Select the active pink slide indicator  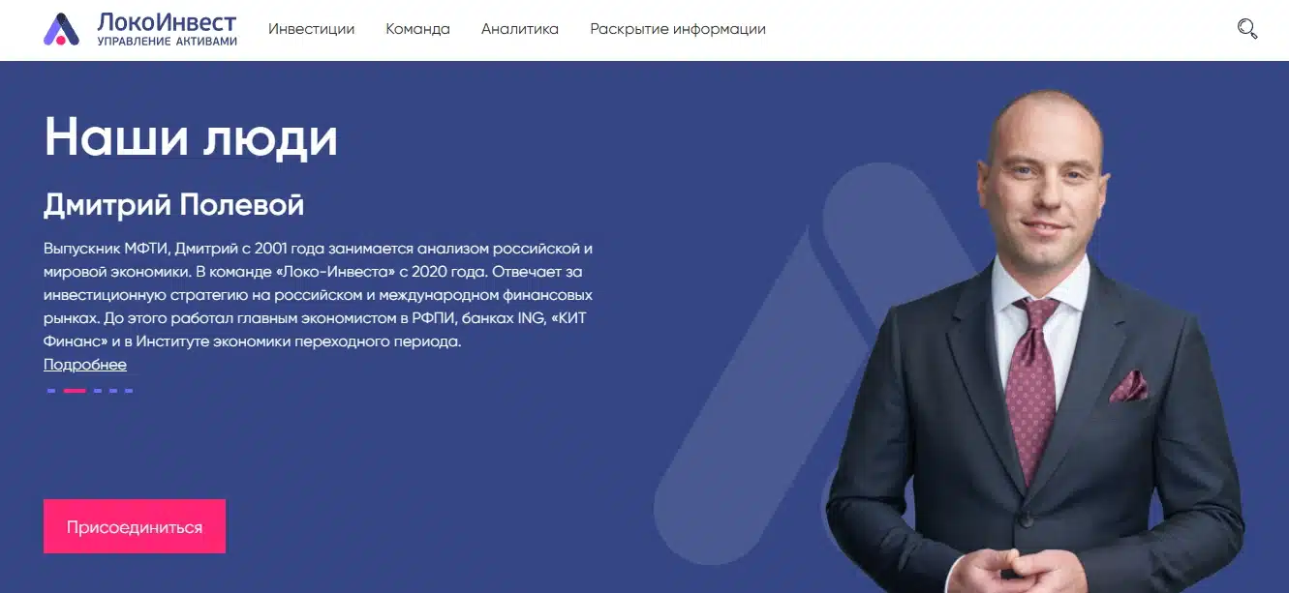click(75, 391)
